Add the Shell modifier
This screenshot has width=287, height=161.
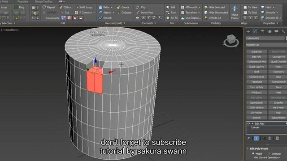pyautogui.click(x=257, y=72)
